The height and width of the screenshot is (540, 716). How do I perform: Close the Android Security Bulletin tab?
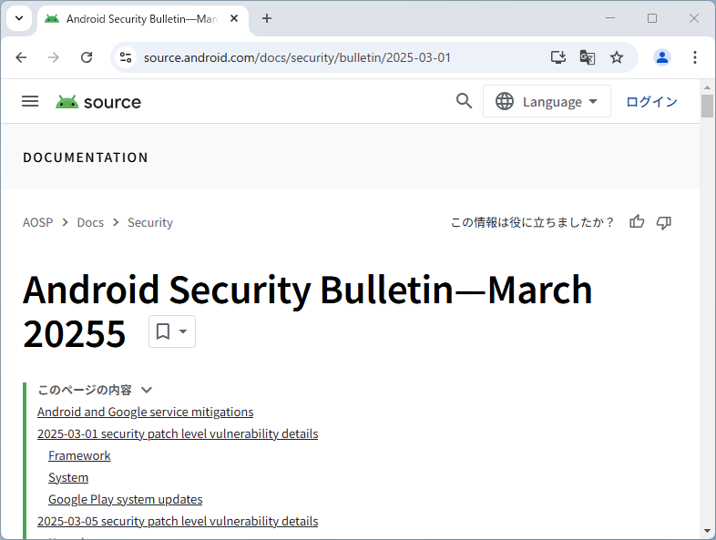(x=234, y=18)
